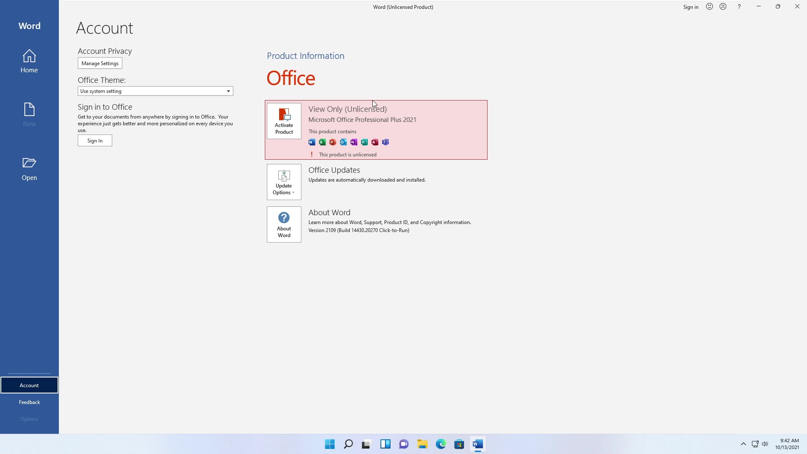
Task: Open Widgets from taskbar
Action: 385,444
